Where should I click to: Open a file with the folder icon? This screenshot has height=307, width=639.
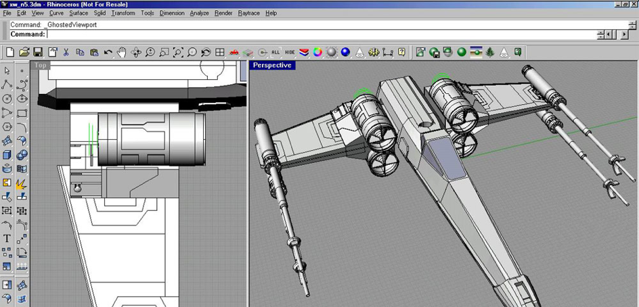tap(24, 52)
